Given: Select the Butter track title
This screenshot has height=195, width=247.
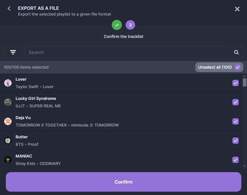Looking at the screenshot, I should pos(22,137).
